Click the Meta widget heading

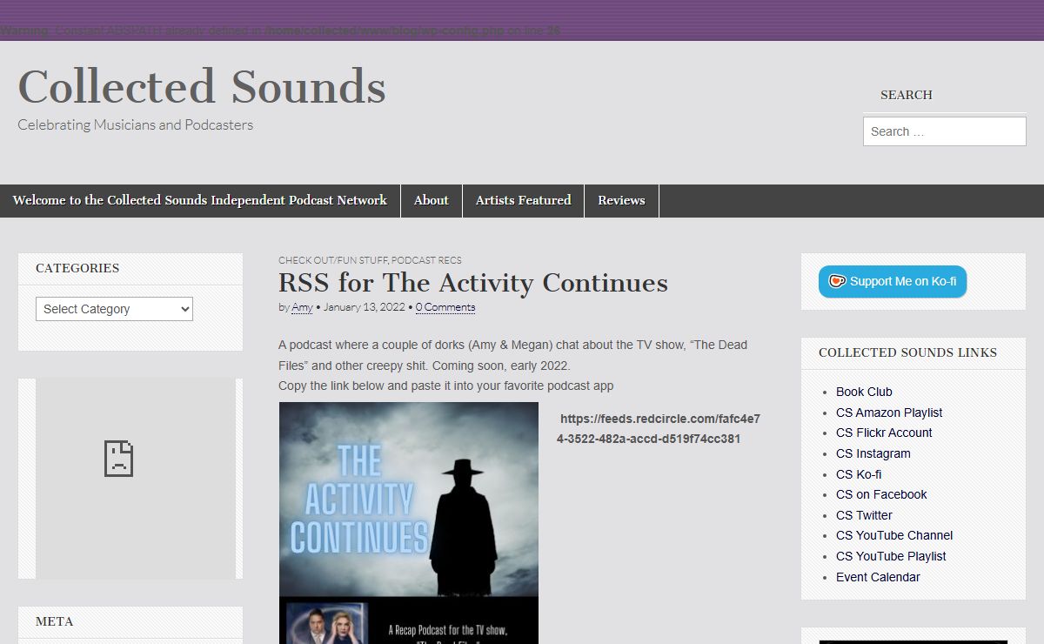click(54, 621)
